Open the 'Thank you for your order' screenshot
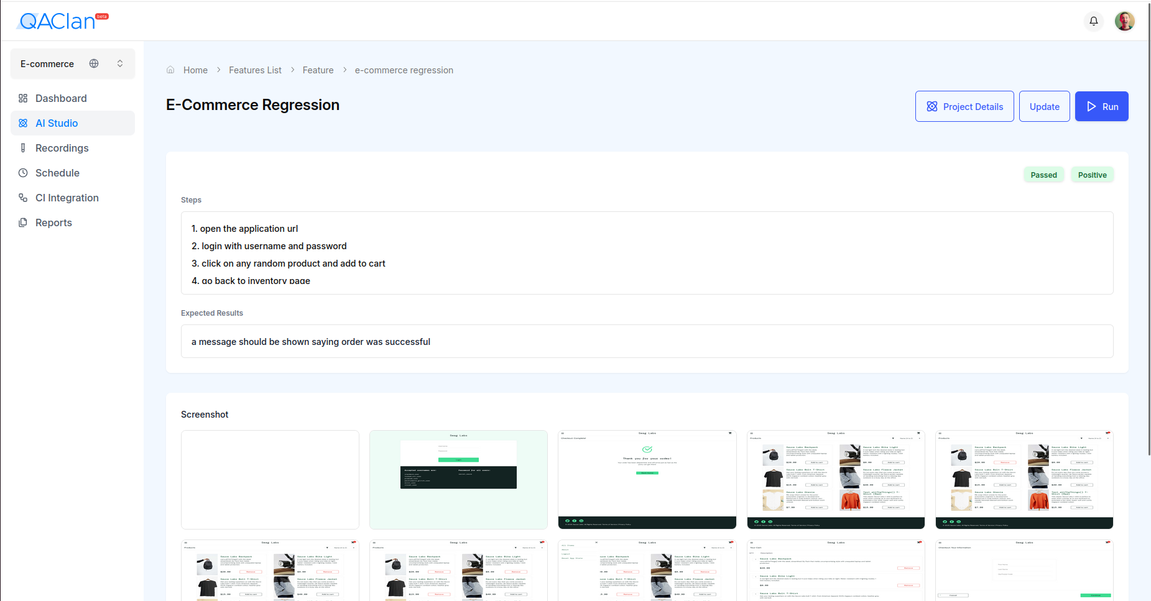Viewport: 1151px width, 601px height. (647, 480)
